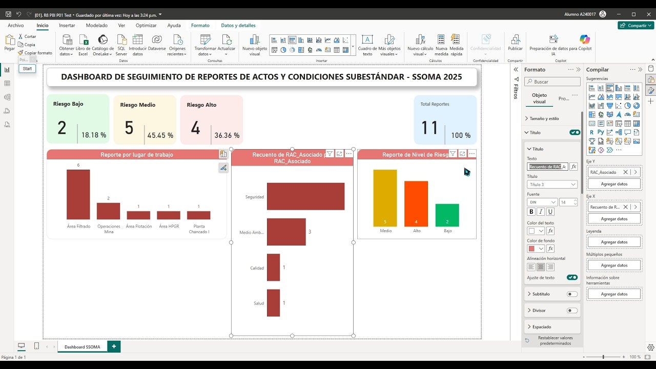Image resolution: width=656 pixels, height=369 pixels.
Task: Switch to Insertar ribbon tab
Action: pos(67,25)
